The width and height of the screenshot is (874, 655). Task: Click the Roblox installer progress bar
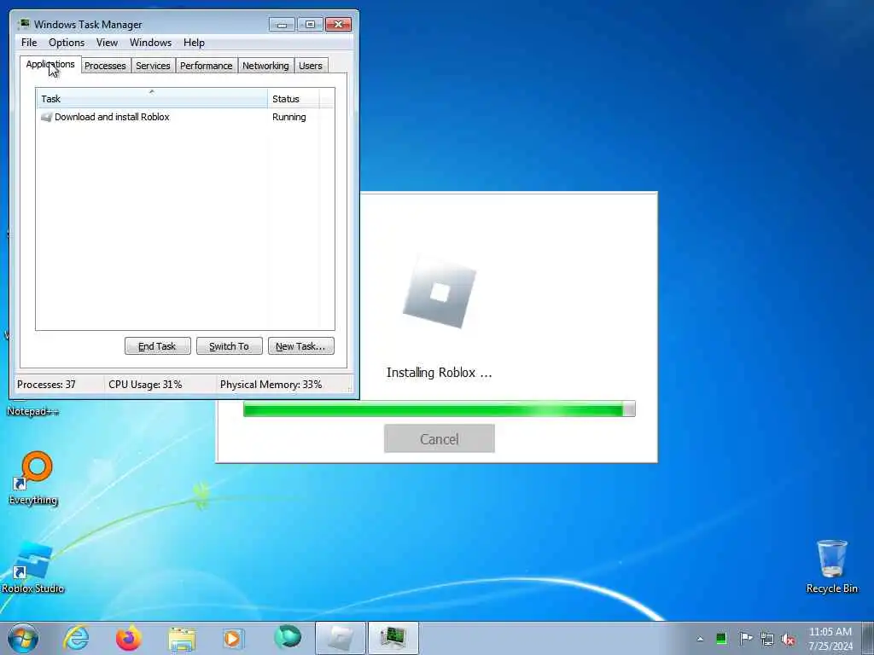440,409
